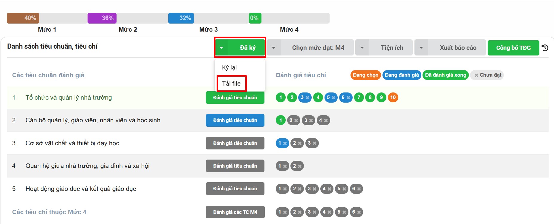Viewport: 554px width, 224px height.
Task: Open the 'Xuất báo cáo' dropdown arrow
Action: coord(421,48)
